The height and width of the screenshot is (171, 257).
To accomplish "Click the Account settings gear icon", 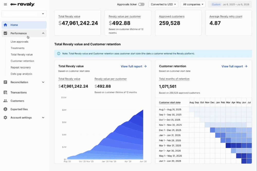I will (x=5, y=118).
